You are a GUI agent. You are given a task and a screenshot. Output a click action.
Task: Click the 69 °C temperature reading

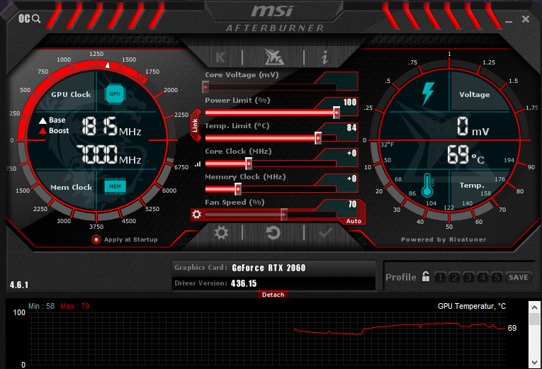(x=465, y=154)
